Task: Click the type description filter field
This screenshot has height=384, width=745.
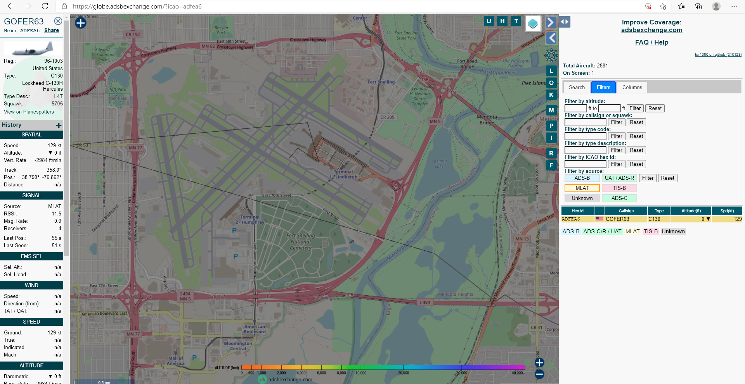Action: coord(585,150)
